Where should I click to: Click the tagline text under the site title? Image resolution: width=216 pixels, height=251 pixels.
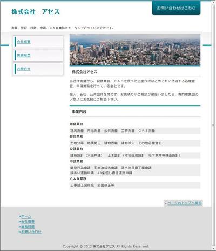[63, 28]
